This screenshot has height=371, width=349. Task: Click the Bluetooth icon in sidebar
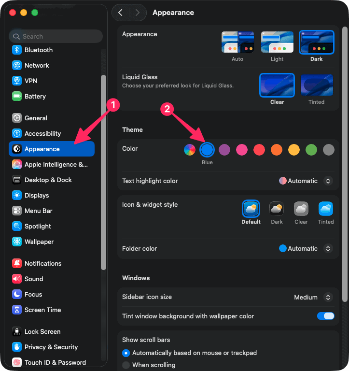pyautogui.click(x=17, y=50)
